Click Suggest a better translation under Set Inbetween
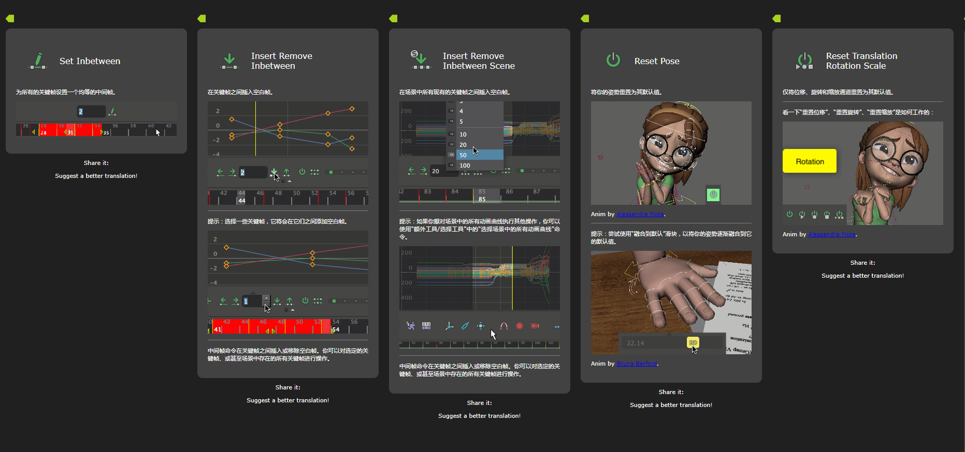The width and height of the screenshot is (965, 452). click(96, 176)
